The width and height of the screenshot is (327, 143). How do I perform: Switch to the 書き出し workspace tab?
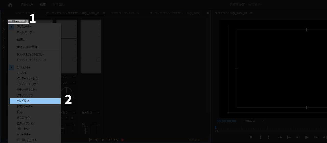click(59, 5)
